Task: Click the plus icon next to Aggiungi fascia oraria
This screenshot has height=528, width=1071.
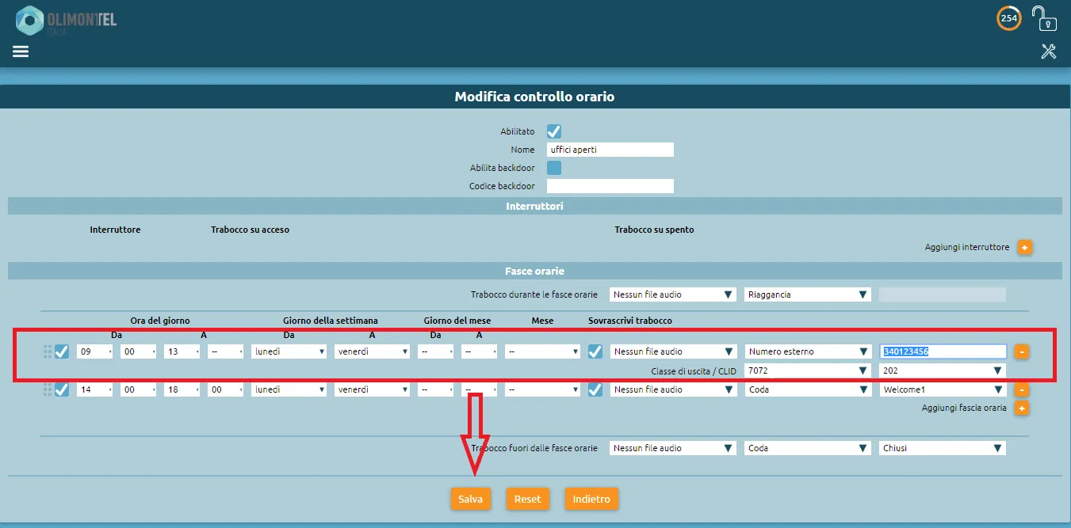Action: pos(1022,408)
